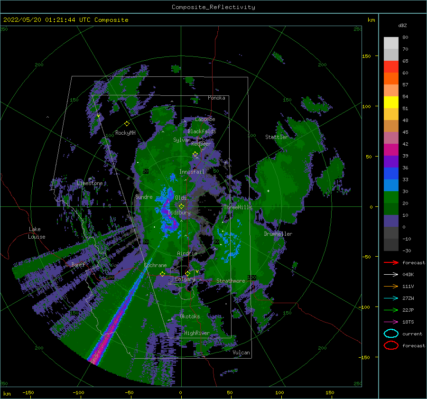Click the slate purple 10 dBZ swatch

pyautogui.click(x=391, y=221)
